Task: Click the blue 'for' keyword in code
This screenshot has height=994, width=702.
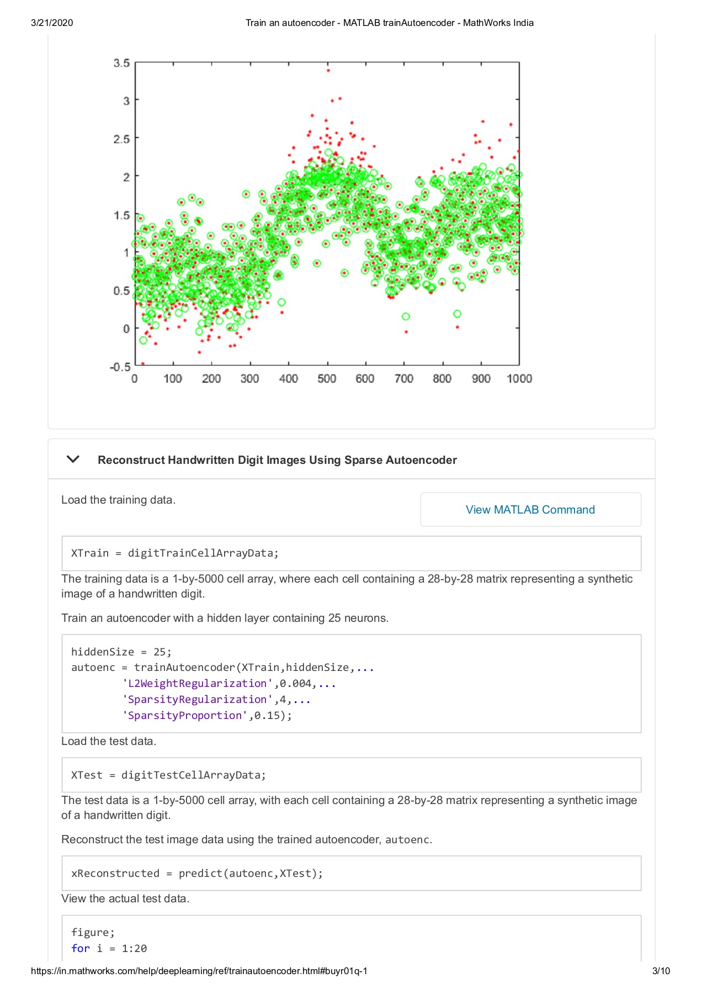Action: click(x=81, y=949)
